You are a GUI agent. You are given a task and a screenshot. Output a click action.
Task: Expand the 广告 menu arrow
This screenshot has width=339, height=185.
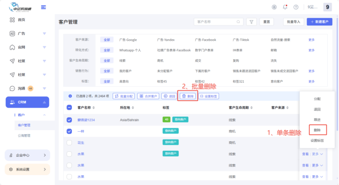point(45,34)
